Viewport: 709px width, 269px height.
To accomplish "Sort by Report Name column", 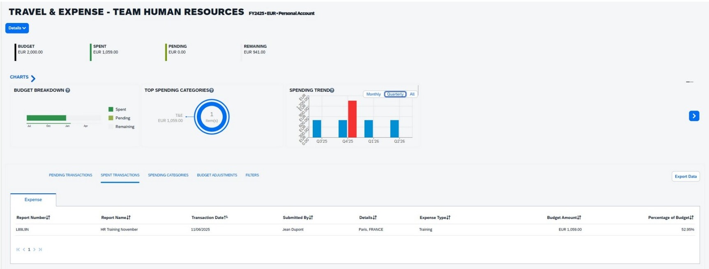I will tap(116, 218).
